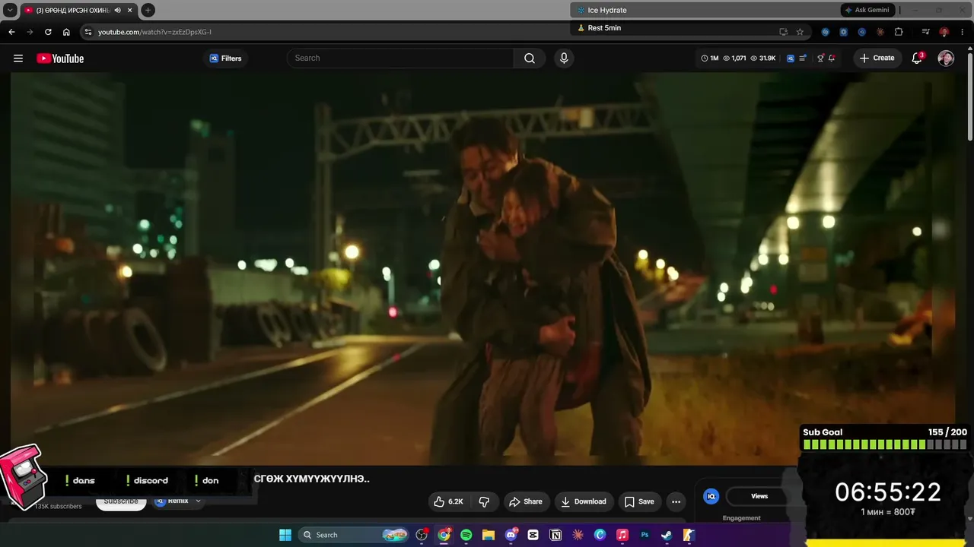The height and width of the screenshot is (547, 974).
Task: Open a new browser tab
Action: 148,10
